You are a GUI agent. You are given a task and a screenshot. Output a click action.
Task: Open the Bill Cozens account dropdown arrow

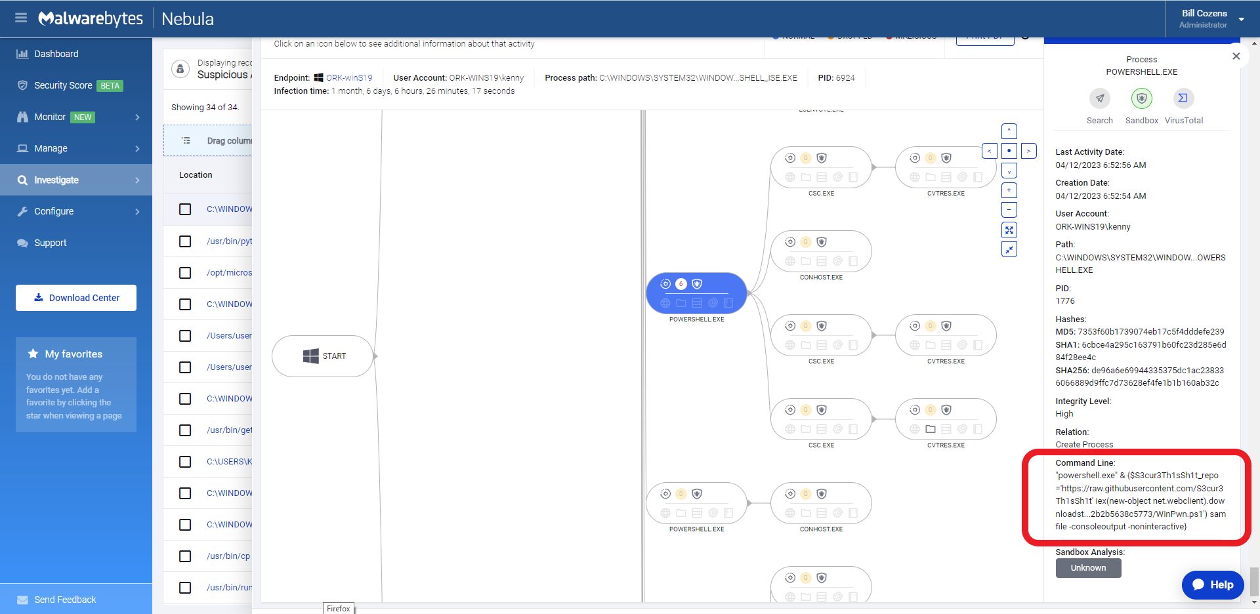[x=1242, y=19]
